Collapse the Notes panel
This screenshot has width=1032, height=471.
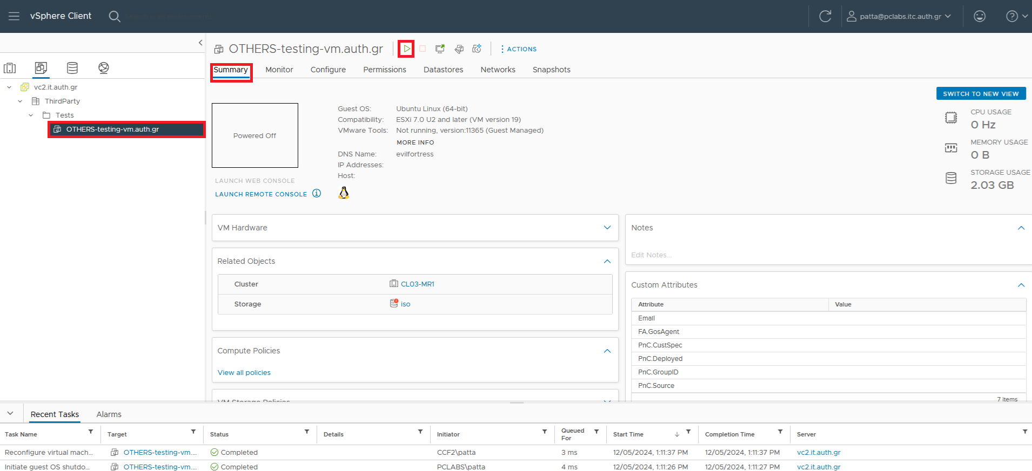1021,228
